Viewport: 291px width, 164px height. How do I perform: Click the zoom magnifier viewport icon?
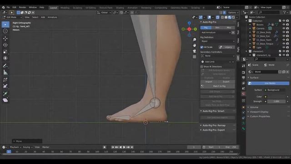194,40
